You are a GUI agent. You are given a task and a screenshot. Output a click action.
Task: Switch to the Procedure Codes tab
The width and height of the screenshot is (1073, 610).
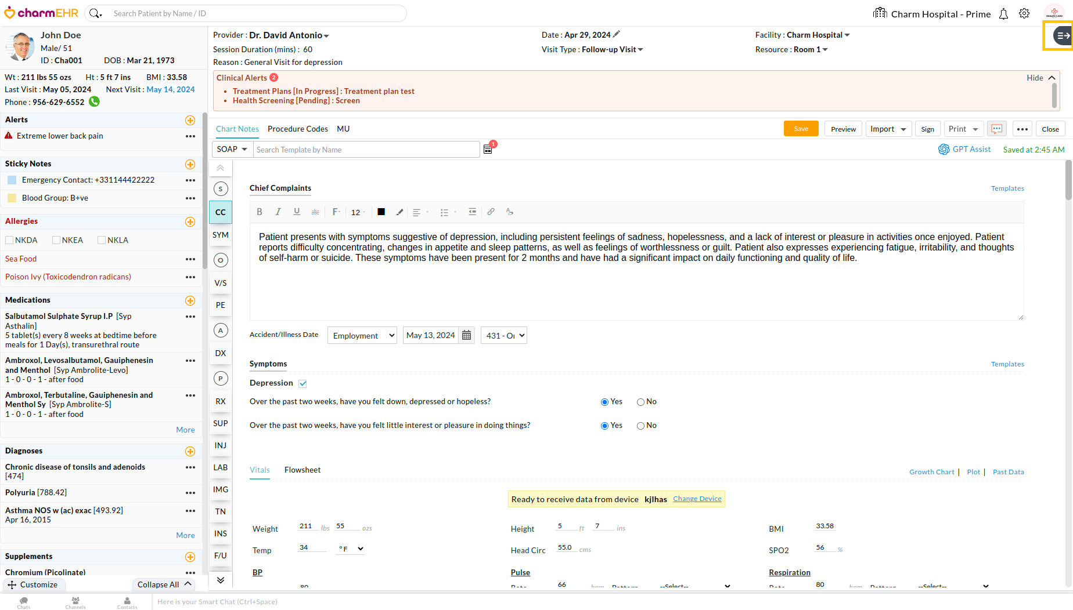(x=297, y=129)
